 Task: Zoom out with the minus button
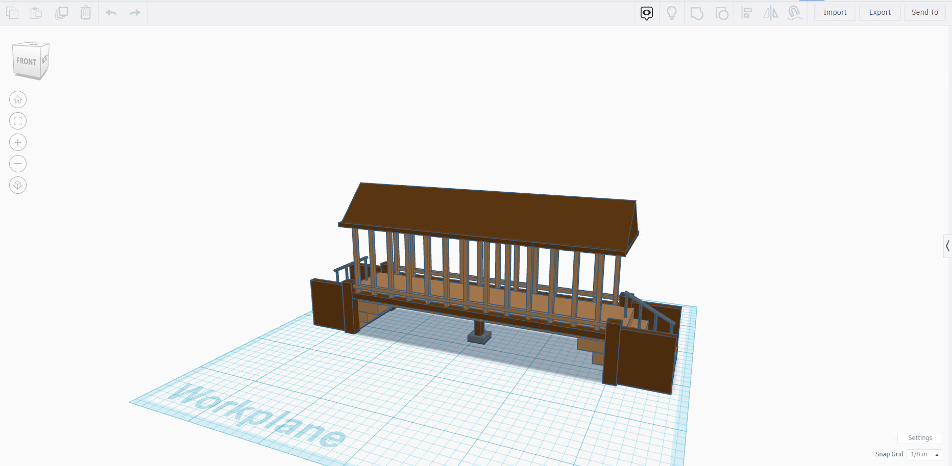click(x=18, y=164)
